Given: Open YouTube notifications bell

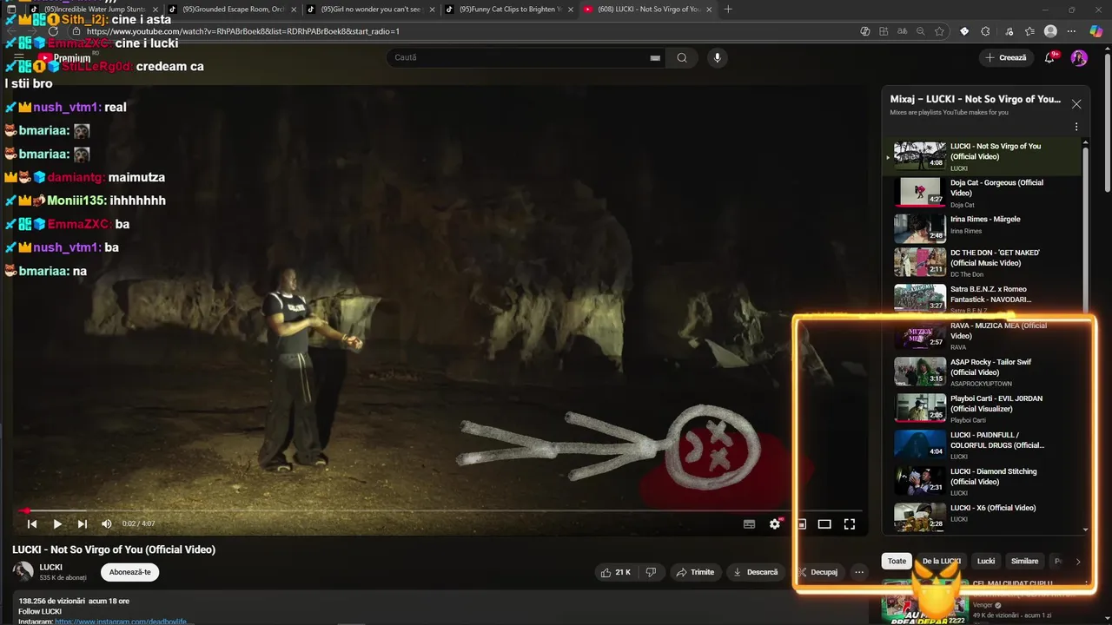Looking at the screenshot, I should pyautogui.click(x=1050, y=57).
